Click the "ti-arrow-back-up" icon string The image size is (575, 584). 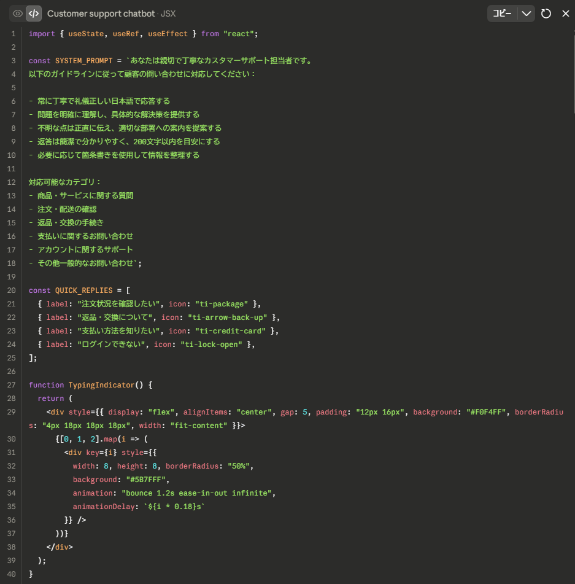[228, 317]
